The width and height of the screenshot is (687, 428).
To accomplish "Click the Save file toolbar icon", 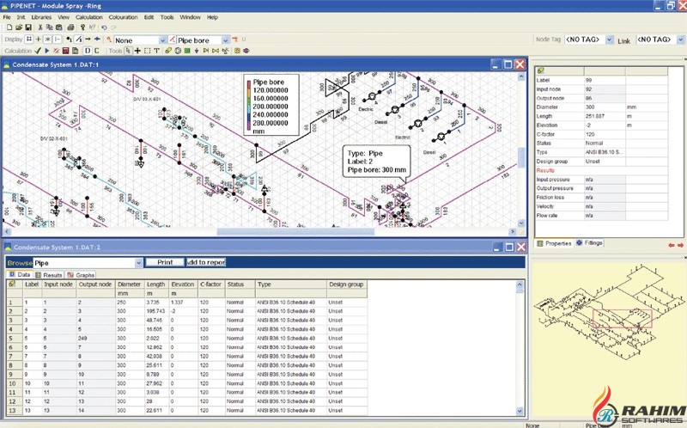I will tap(28, 28).
